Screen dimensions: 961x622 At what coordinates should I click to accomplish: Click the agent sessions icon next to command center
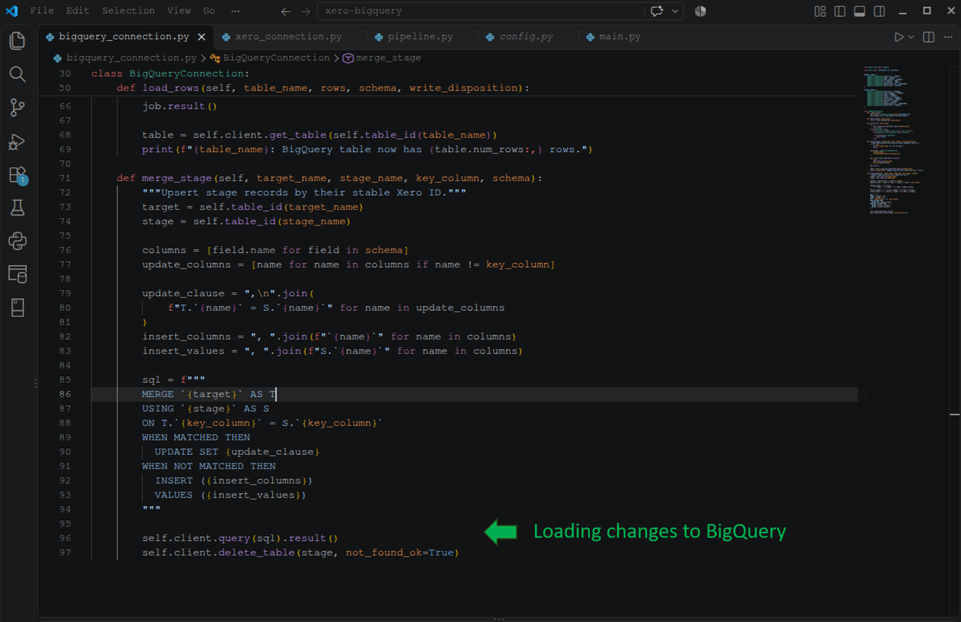pos(700,11)
